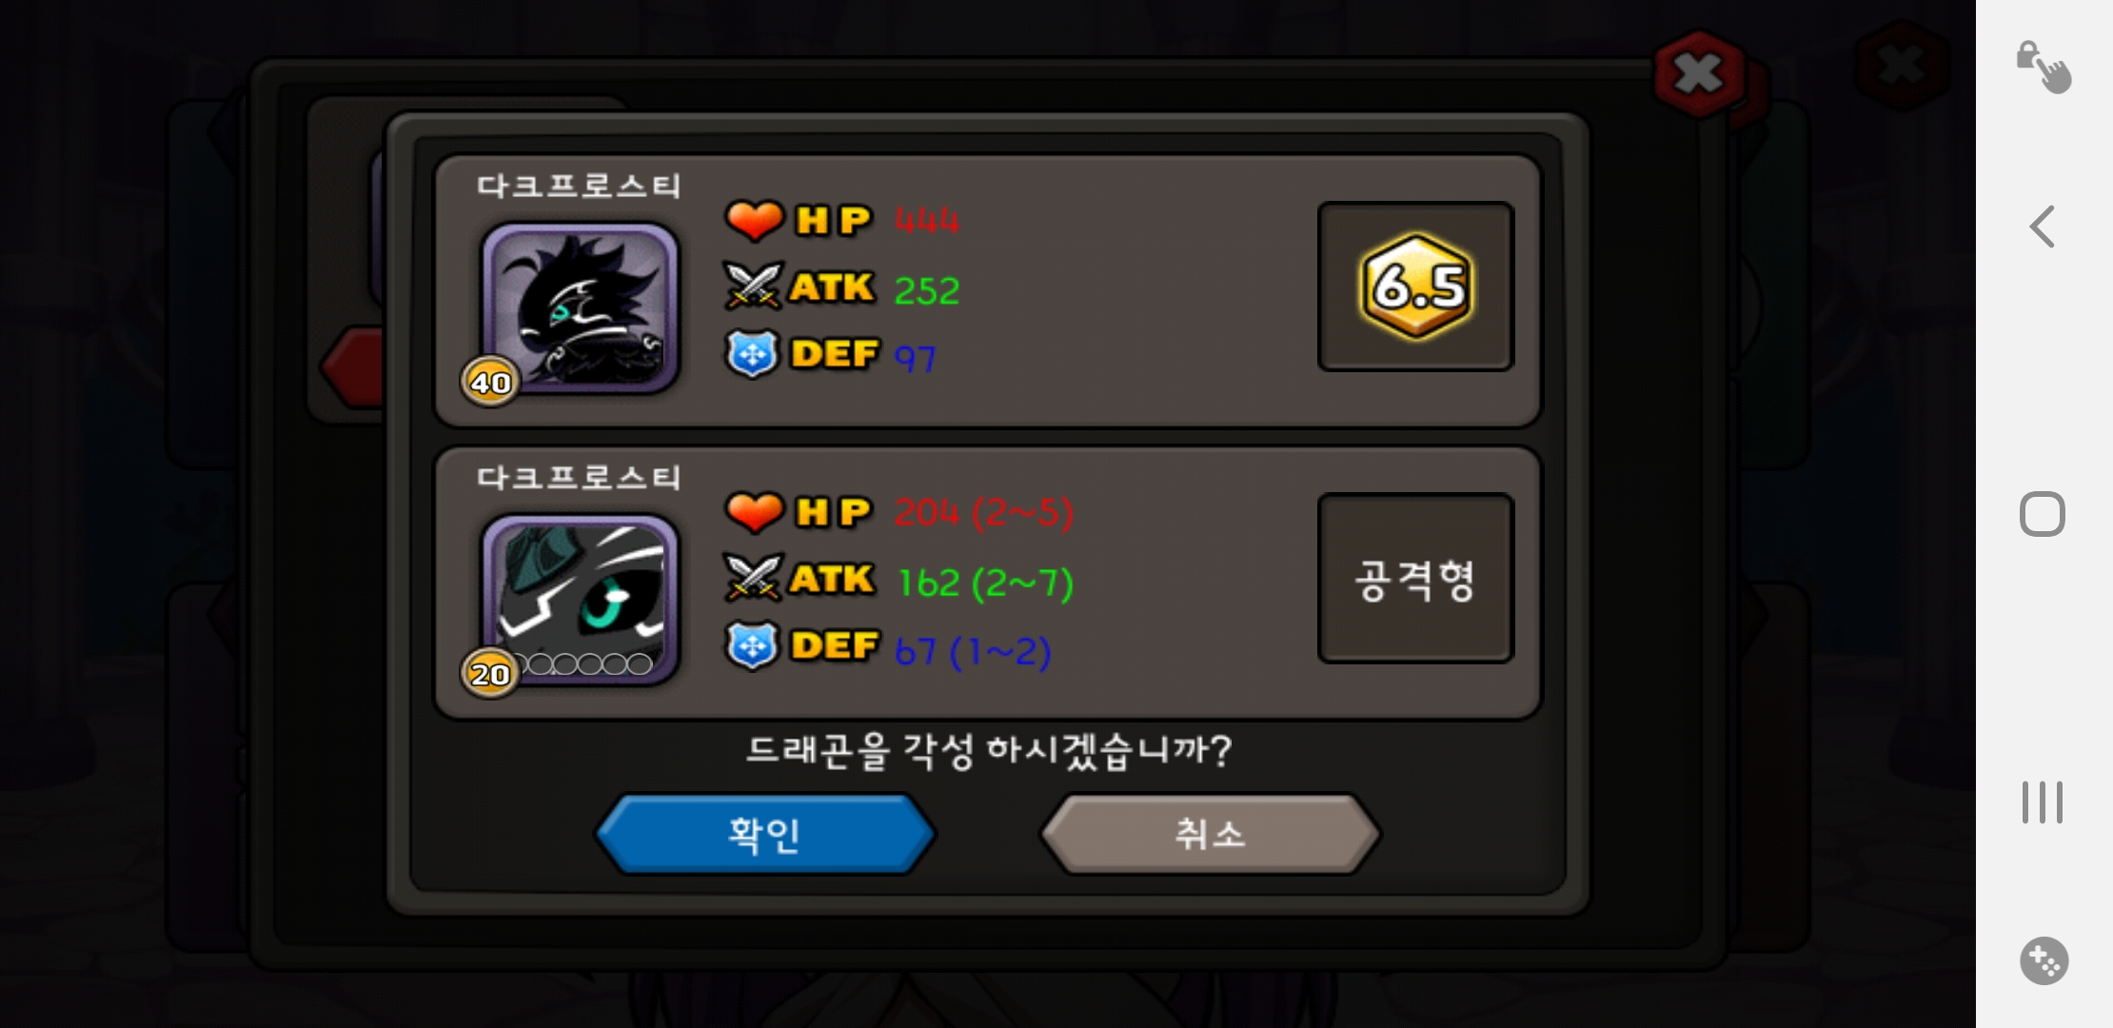
Task: Select the 공격형 type box
Action: pyautogui.click(x=1415, y=578)
